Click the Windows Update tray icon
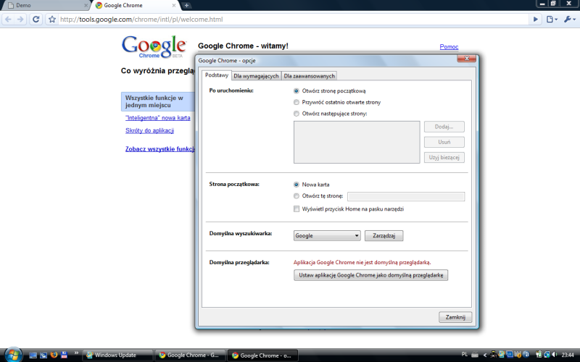580x362 pixels. point(502,354)
